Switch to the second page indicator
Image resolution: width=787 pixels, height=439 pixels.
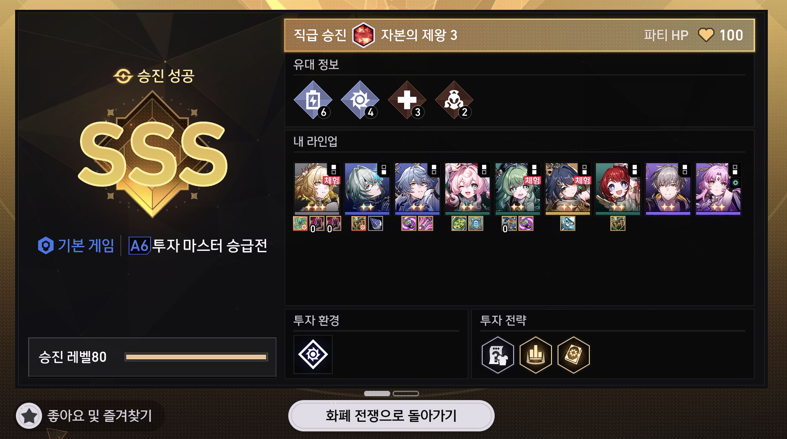click(406, 393)
